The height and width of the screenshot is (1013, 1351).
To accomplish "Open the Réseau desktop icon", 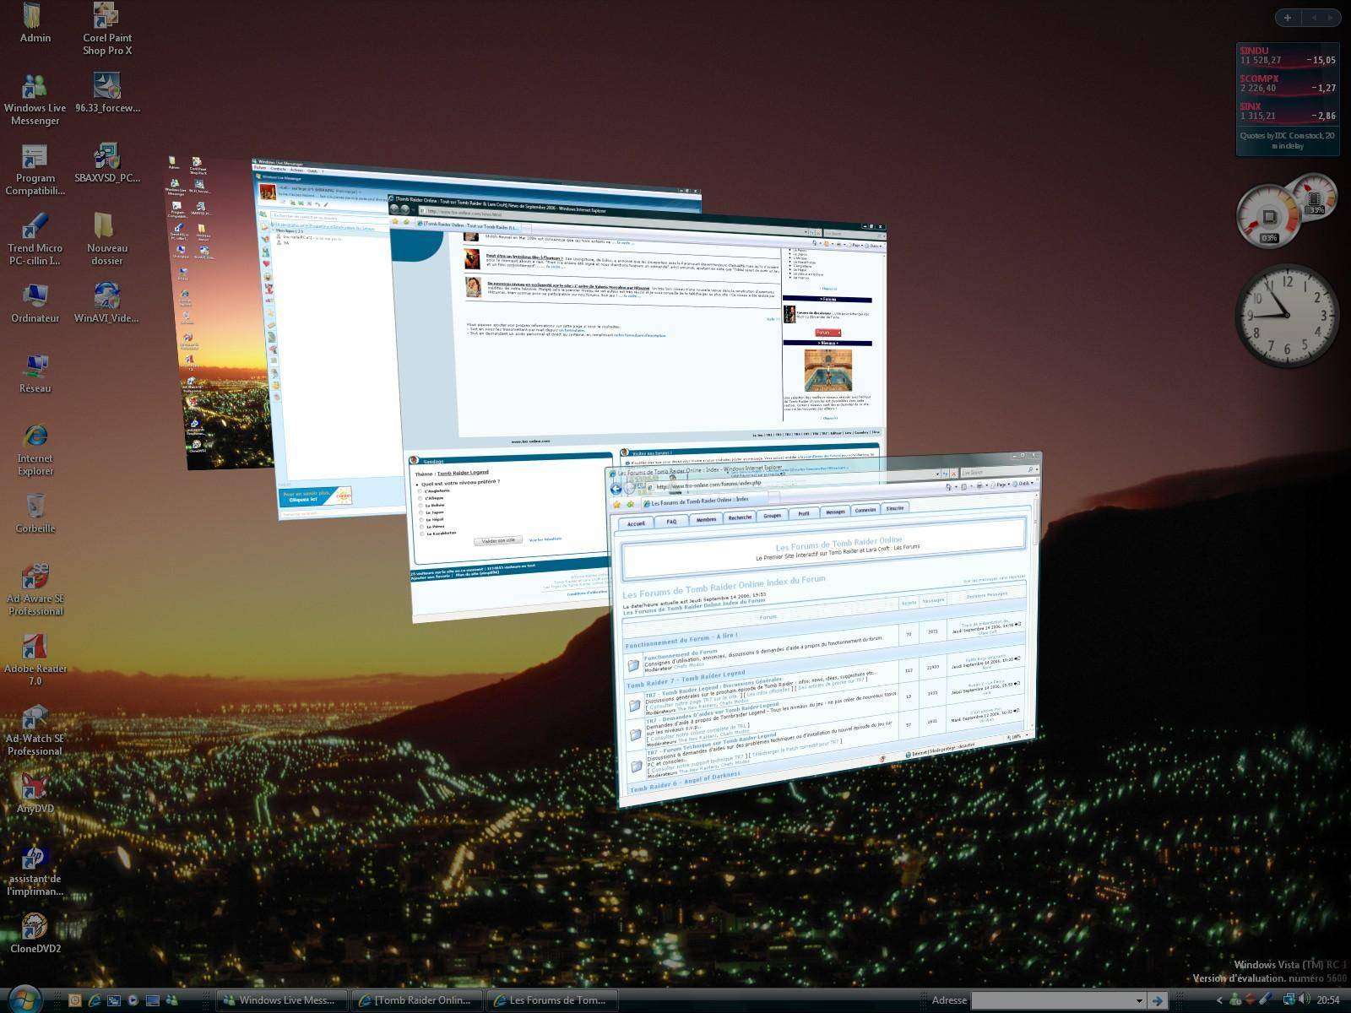I will [35, 373].
